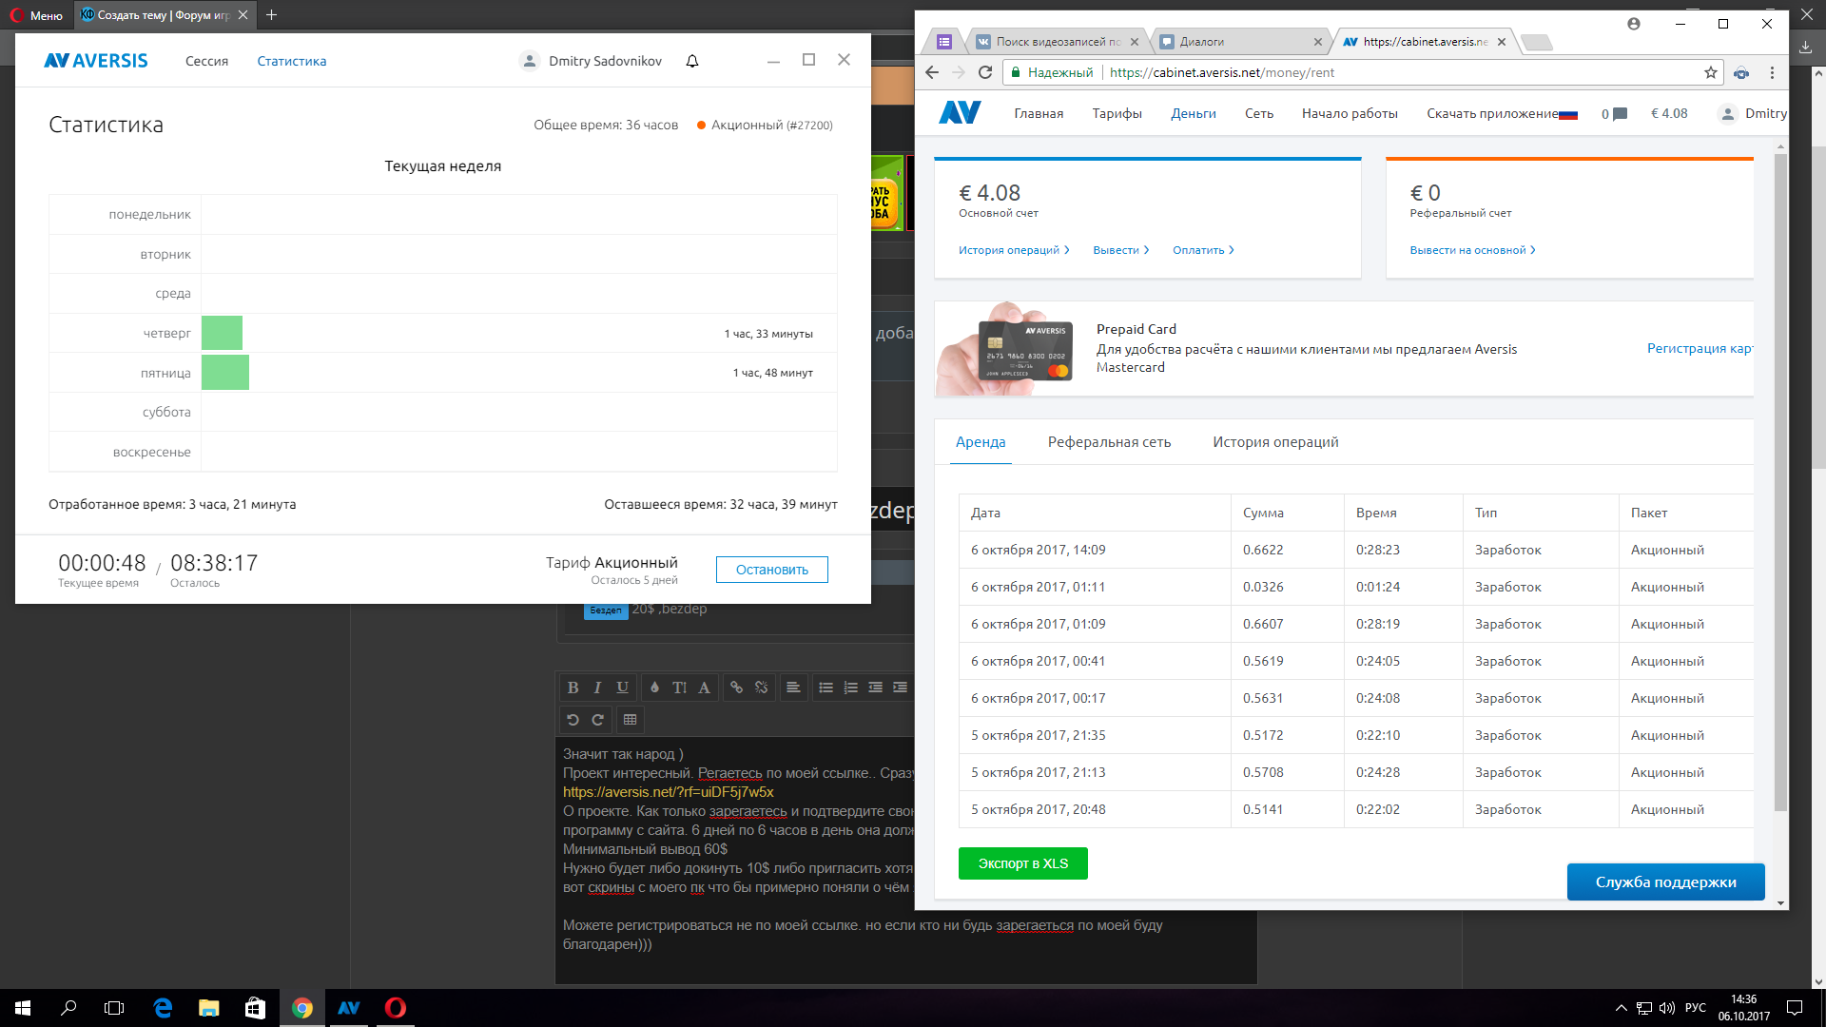Select Аренда tab on money page
The width and height of the screenshot is (1826, 1027).
tap(981, 442)
